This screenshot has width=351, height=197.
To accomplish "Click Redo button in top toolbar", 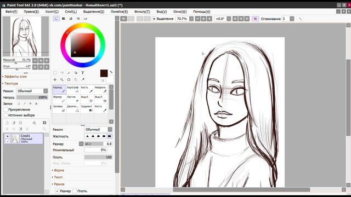I will [131, 19].
